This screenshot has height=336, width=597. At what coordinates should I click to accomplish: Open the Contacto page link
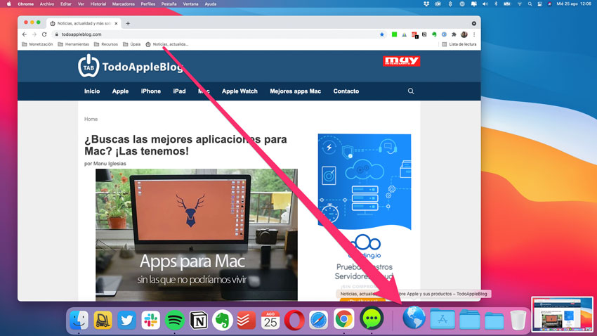click(346, 91)
